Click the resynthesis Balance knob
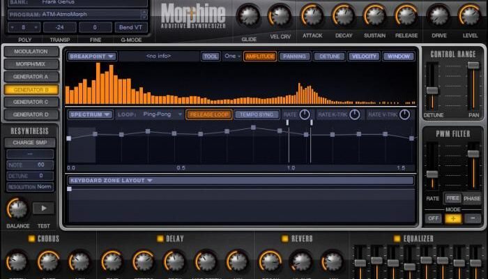Image resolution: width=488 pixels, height=279 pixels. click(x=16, y=208)
